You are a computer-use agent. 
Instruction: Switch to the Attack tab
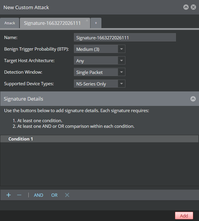tap(9, 23)
